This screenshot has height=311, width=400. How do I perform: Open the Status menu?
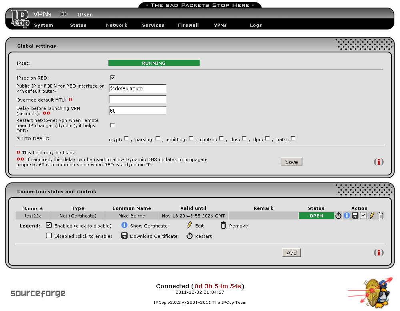pos(78,25)
